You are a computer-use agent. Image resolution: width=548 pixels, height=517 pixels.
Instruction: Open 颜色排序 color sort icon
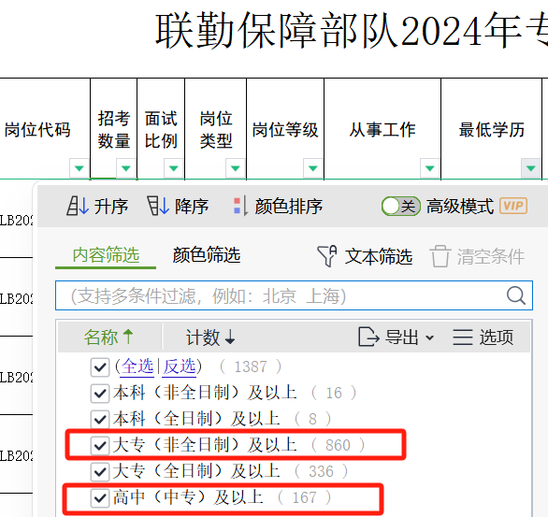tap(240, 206)
